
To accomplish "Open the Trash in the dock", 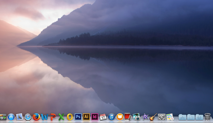I will 207,117.
